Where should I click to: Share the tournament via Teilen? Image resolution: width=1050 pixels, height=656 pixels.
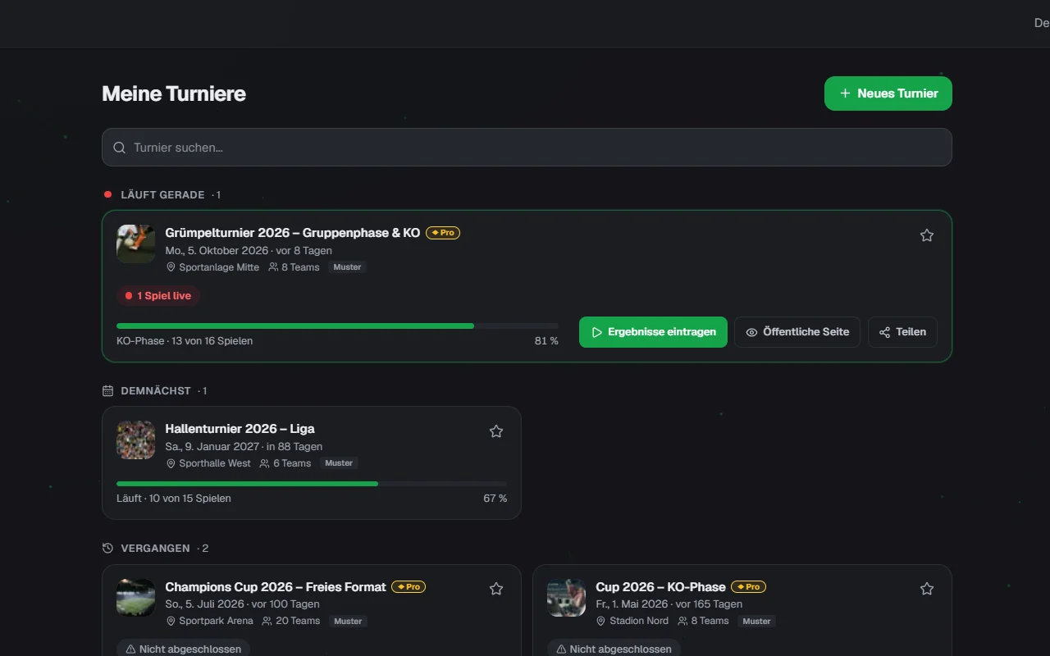coord(902,332)
